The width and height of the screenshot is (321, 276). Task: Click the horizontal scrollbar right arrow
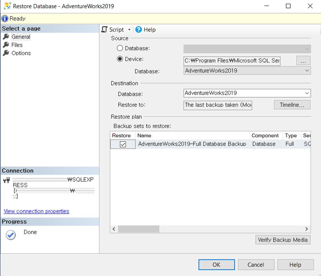click(x=306, y=229)
